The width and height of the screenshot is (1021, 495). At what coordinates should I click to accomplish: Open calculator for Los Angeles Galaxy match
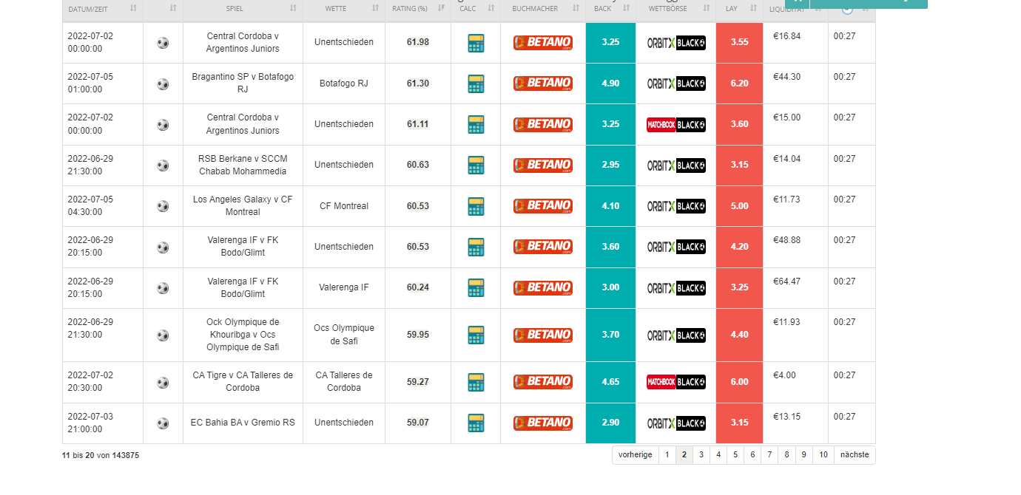click(x=476, y=206)
